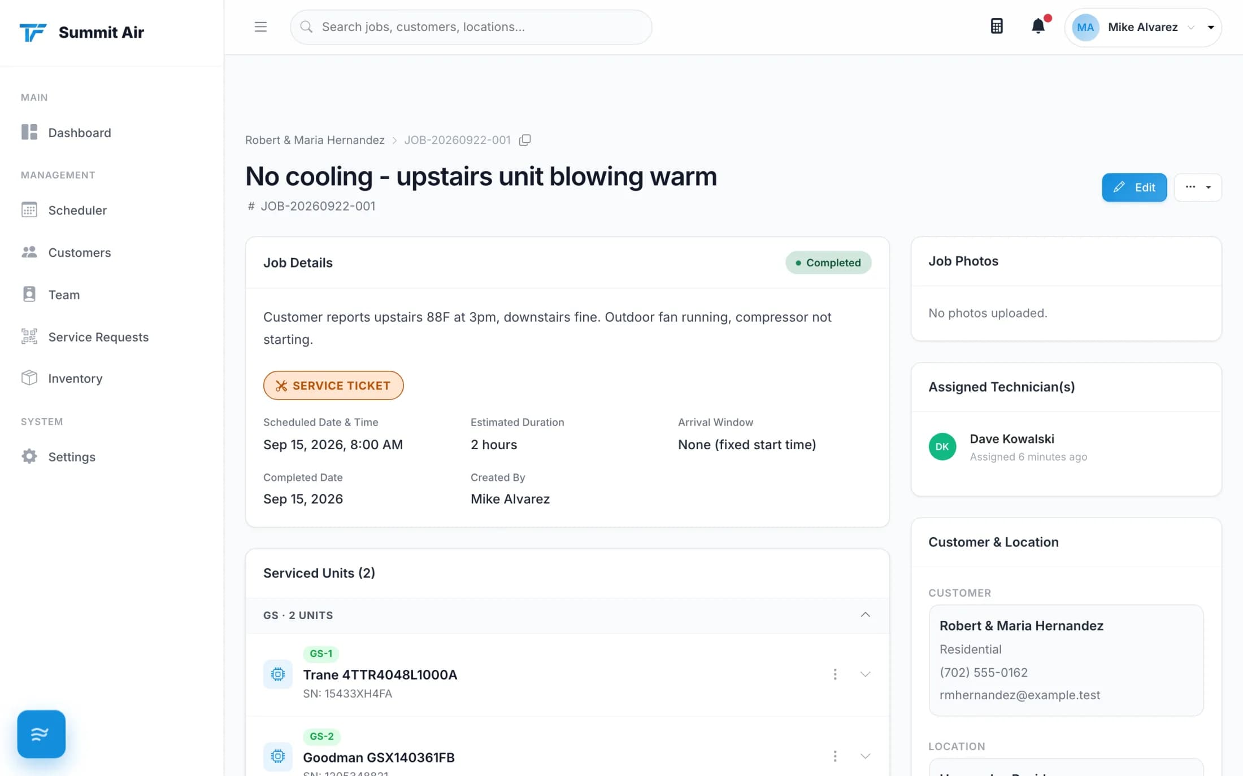The height and width of the screenshot is (776, 1243).
Task: Focus the search jobs, customers, locations field
Action: pyautogui.click(x=471, y=27)
